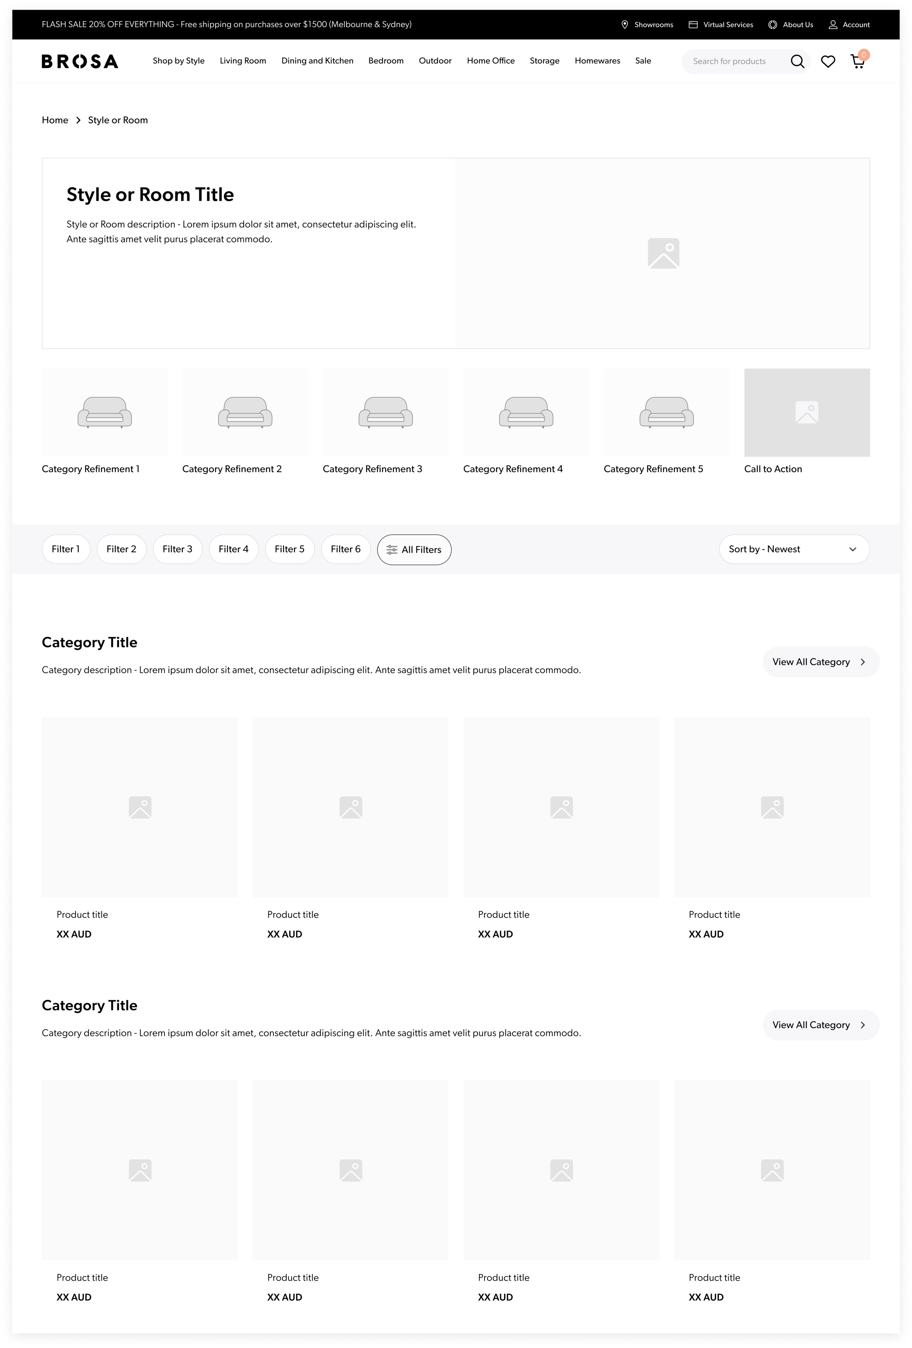
Task: Go to the Sale menu item
Action: tap(643, 61)
